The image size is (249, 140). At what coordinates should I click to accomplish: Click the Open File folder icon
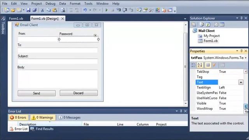(13, 10)
